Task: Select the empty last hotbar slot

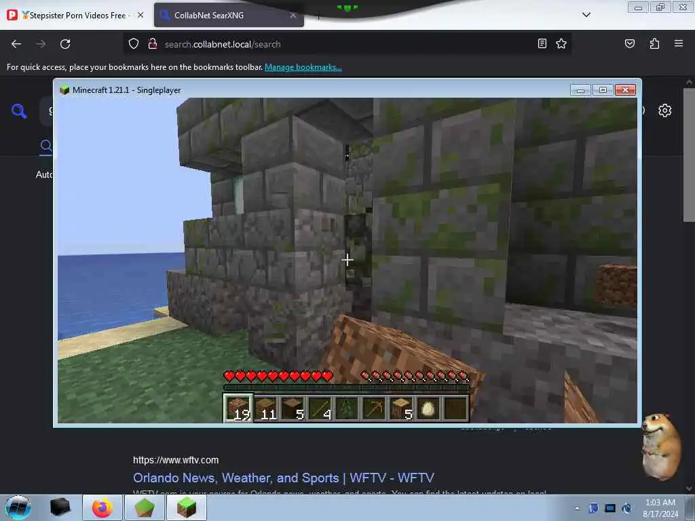Action: (x=455, y=408)
